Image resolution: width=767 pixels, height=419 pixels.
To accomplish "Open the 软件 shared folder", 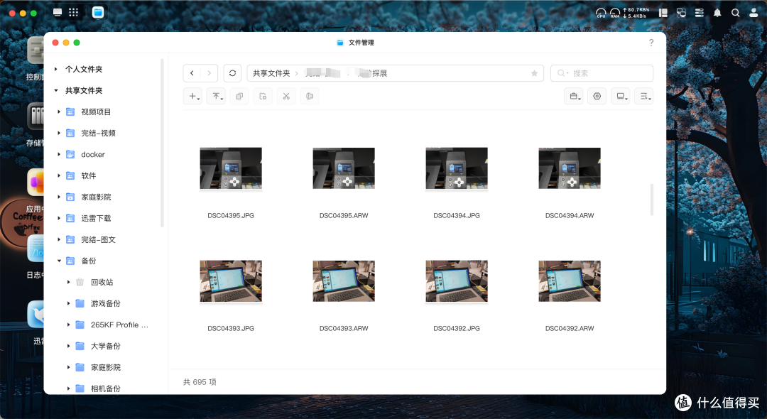I will [x=89, y=175].
